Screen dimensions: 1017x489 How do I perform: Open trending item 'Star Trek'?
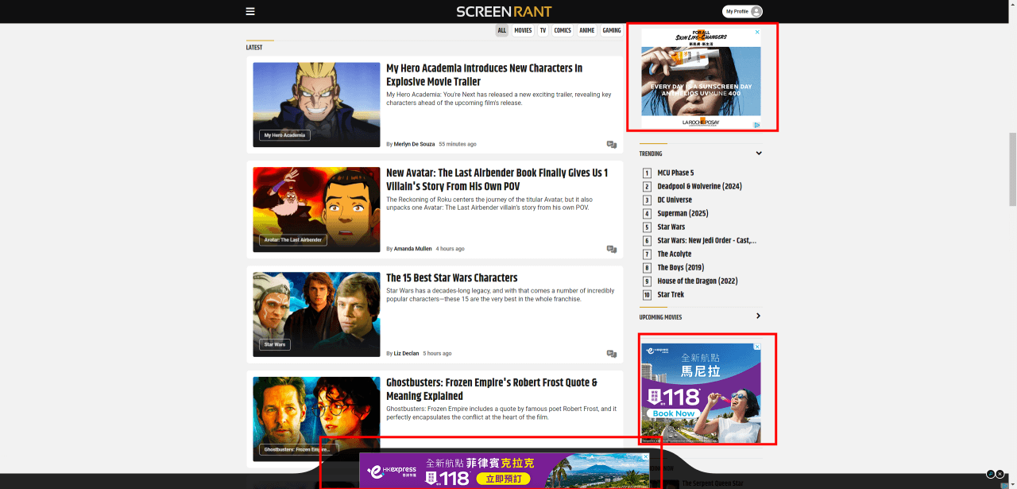[671, 294]
